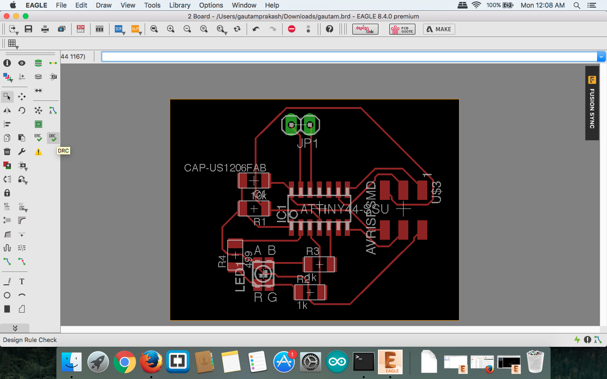
Task: Select the Text tool
Action: pos(22,281)
